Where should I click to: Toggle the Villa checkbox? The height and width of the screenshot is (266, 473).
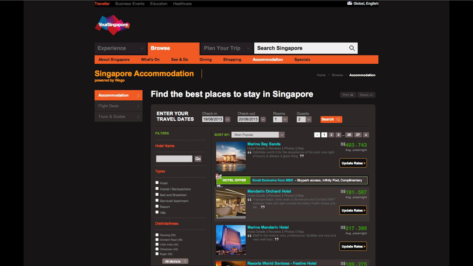pyautogui.click(x=157, y=212)
